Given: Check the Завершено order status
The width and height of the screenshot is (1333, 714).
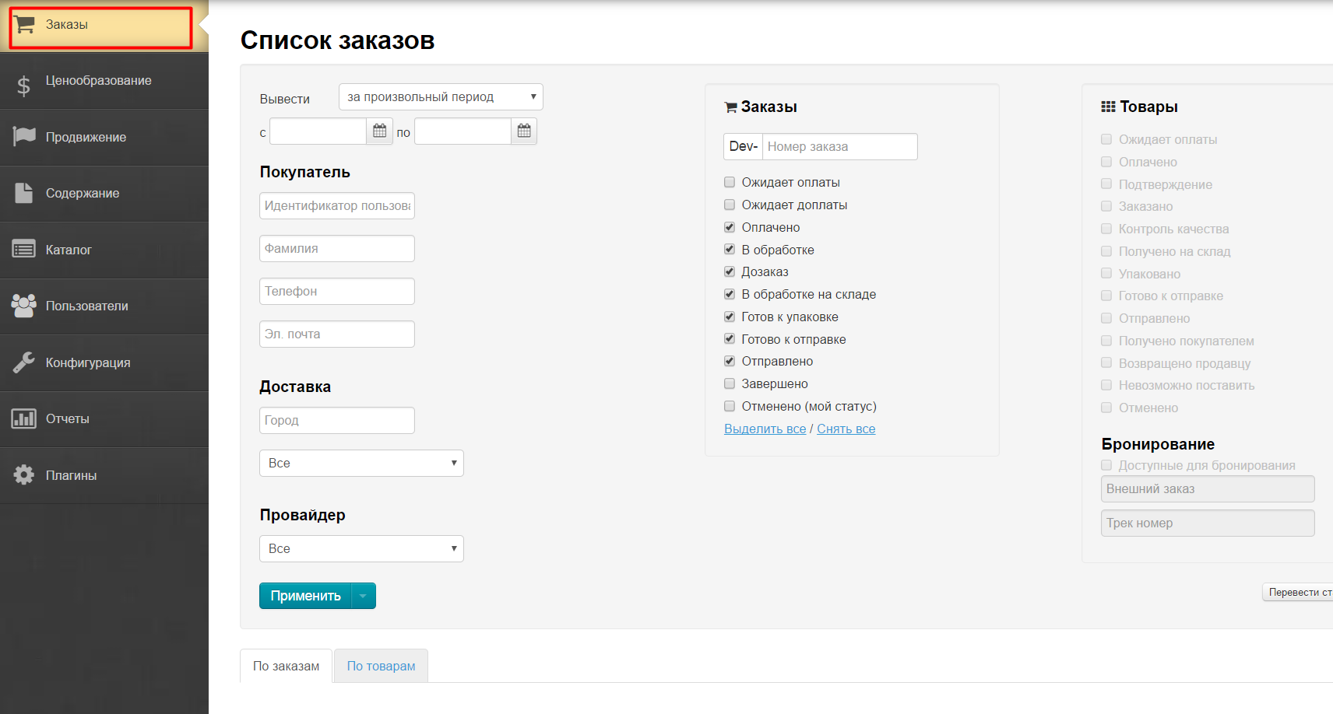Looking at the screenshot, I should coord(730,384).
